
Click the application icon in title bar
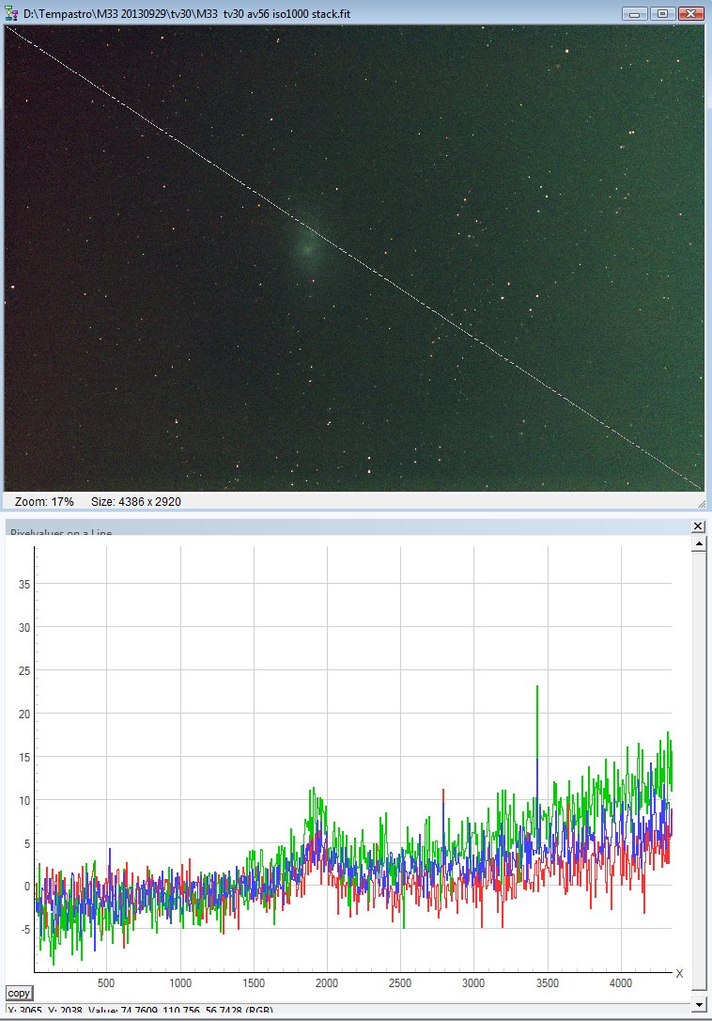pyautogui.click(x=12, y=13)
